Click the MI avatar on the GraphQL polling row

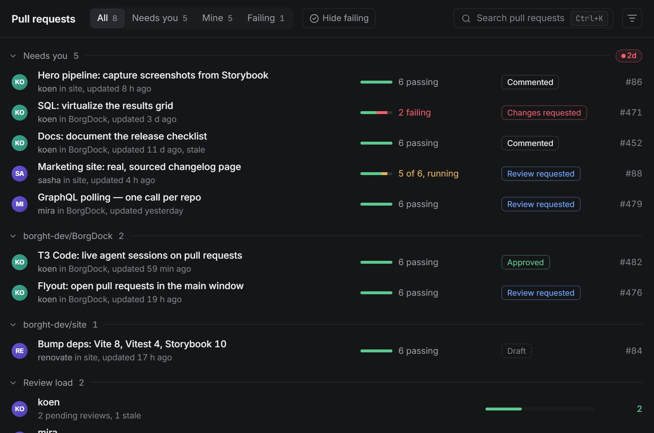(x=20, y=204)
